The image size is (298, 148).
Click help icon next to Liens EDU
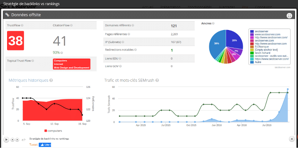coord(120,59)
